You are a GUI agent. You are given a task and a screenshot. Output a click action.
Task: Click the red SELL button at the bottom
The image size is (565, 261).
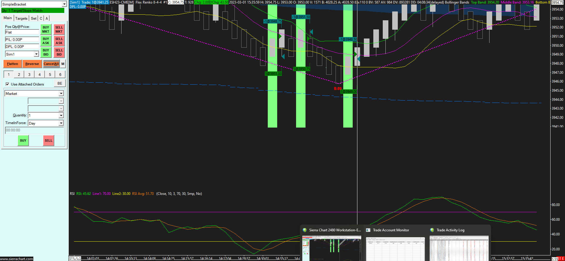pyautogui.click(x=48, y=140)
